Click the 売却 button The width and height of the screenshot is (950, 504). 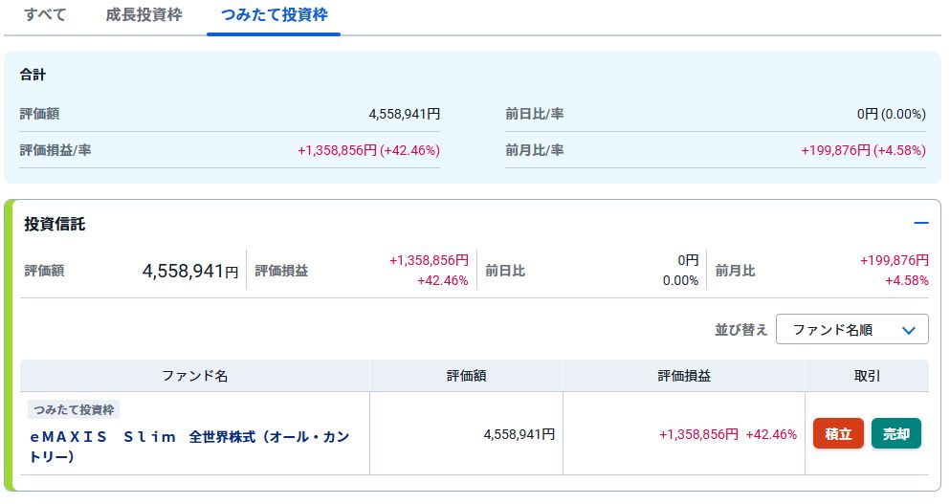click(x=896, y=434)
